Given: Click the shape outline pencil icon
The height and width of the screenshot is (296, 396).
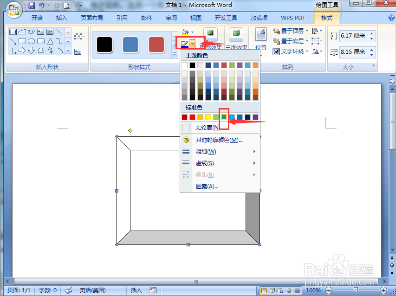Looking at the screenshot, I should pyautogui.click(x=184, y=44).
